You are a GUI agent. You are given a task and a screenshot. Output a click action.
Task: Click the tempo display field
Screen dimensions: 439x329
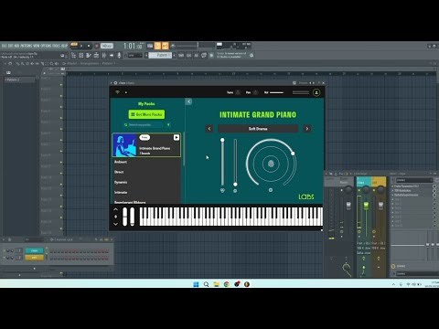click(107, 46)
